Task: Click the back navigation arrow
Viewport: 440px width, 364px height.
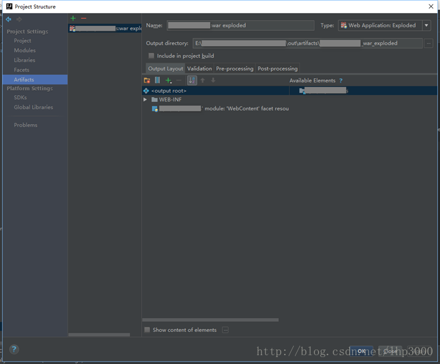Action: click(x=8, y=20)
